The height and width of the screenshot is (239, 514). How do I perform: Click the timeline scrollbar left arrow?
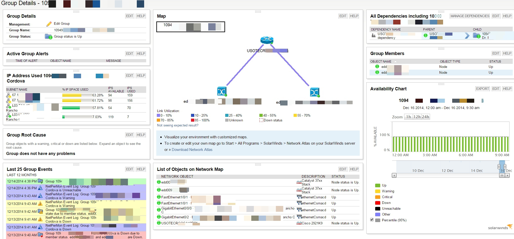[394, 175]
